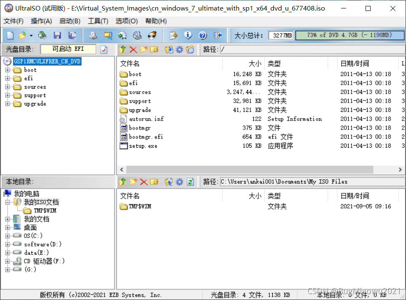Click the Compress ISO yellow folder icon
Image resolution: width=406 pixels, height=300 pixels.
(108, 35)
